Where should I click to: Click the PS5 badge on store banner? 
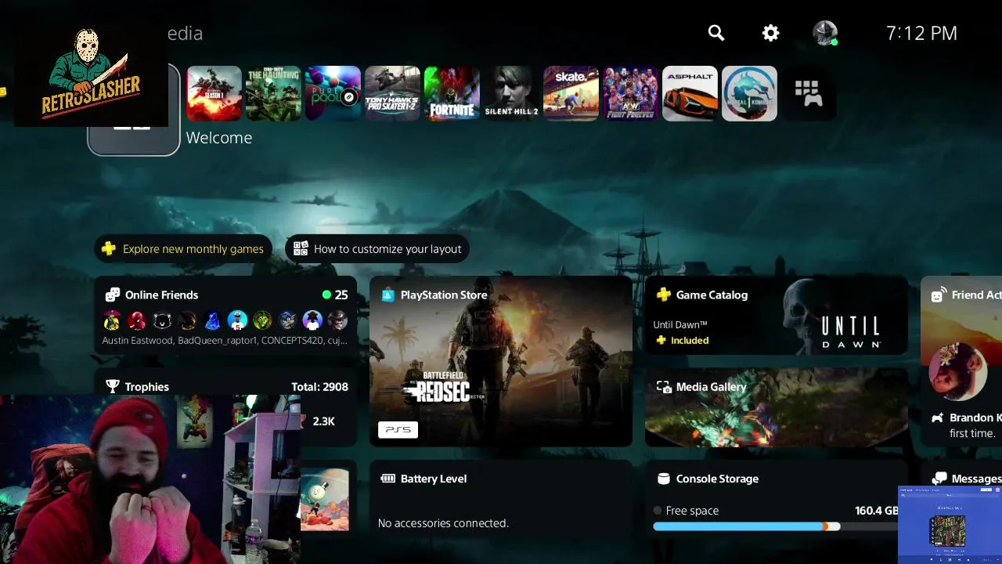tap(398, 430)
